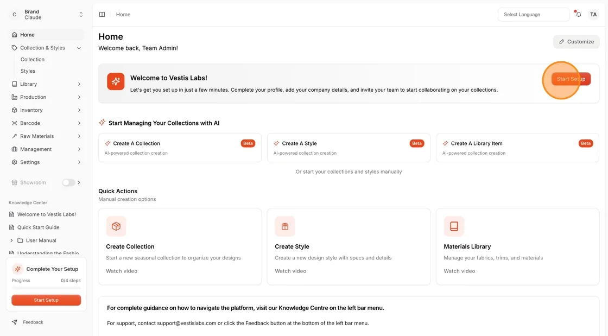This screenshot has height=336, width=608.
Task: Click the Barcode scanner icon
Action: tap(14, 123)
